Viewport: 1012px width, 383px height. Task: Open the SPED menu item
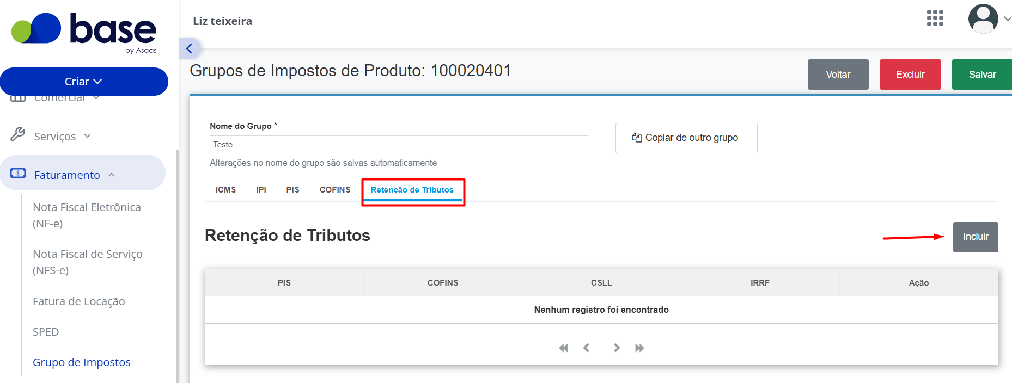point(46,332)
